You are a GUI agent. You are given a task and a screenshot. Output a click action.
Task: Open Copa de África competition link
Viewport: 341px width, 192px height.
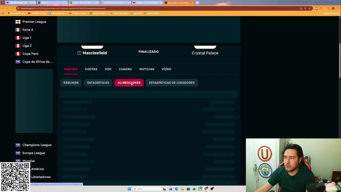[37, 62]
